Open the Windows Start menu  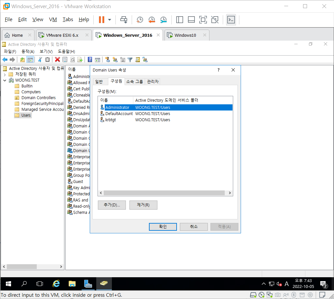click(8, 284)
